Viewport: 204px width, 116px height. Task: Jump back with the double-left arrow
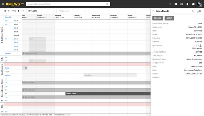4,11
